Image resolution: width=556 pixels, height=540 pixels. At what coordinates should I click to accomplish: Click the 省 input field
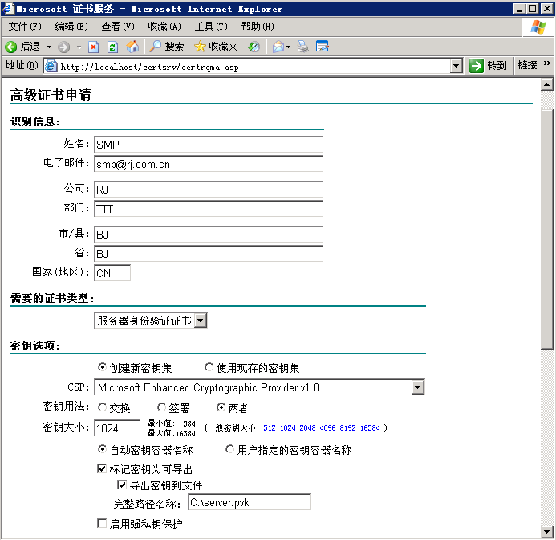point(209,254)
